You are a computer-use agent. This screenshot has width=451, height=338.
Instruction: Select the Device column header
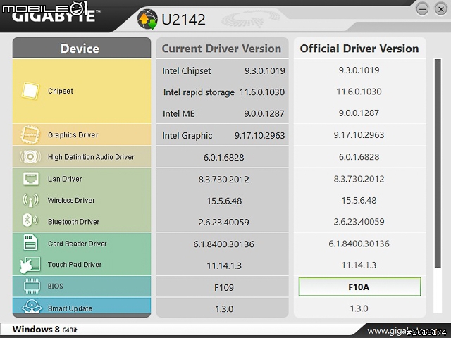tap(82, 48)
